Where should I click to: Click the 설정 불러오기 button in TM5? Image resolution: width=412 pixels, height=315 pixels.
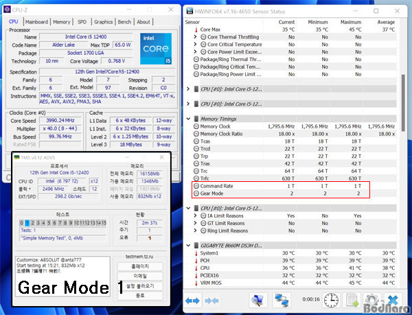pos(140,286)
